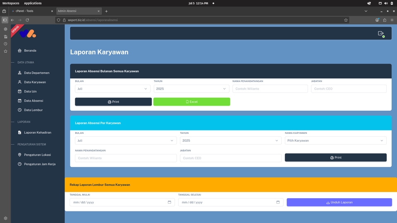Click volume icon in system tray
The image size is (397, 223).
coord(386,3)
